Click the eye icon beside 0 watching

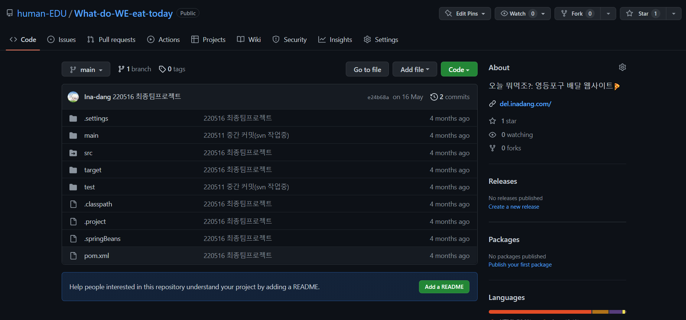tap(492, 135)
